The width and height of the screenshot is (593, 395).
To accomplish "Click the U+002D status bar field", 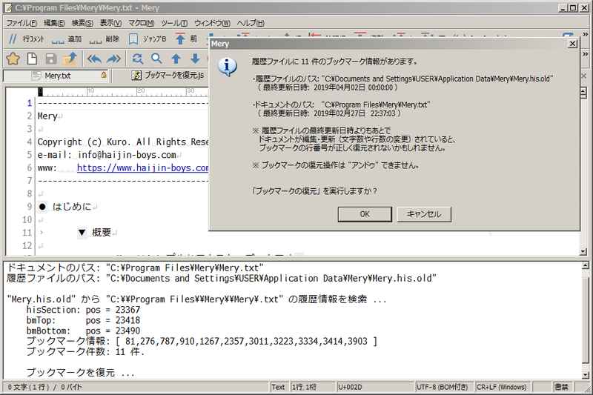I will pos(374,387).
